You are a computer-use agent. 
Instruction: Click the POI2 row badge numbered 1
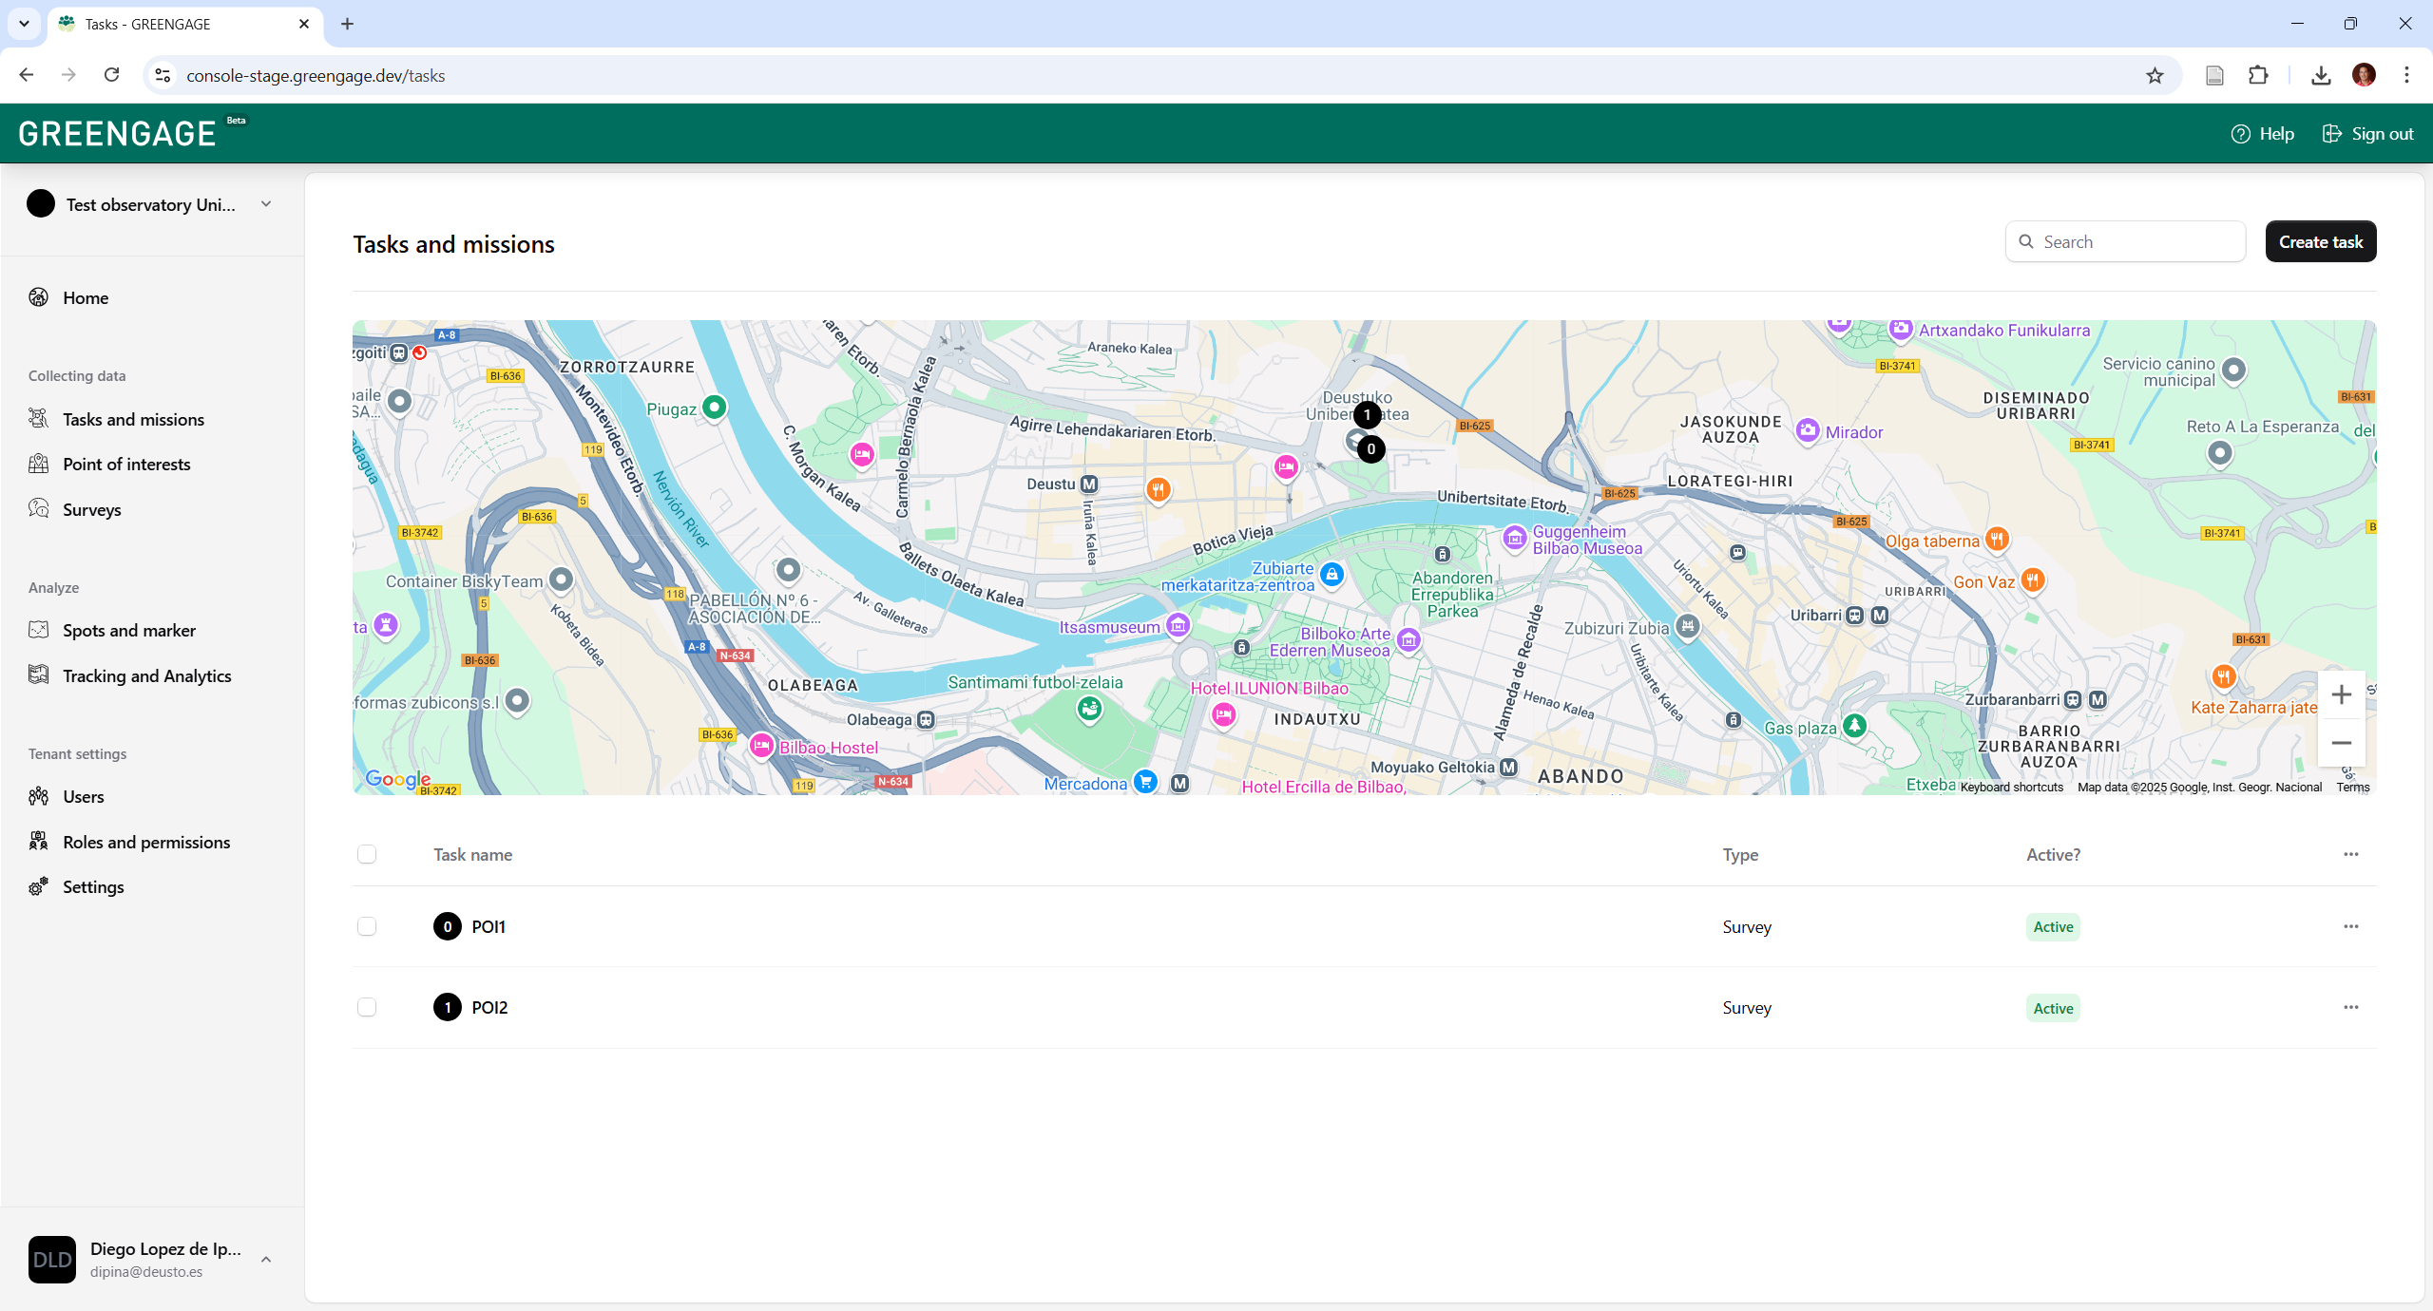point(448,1007)
